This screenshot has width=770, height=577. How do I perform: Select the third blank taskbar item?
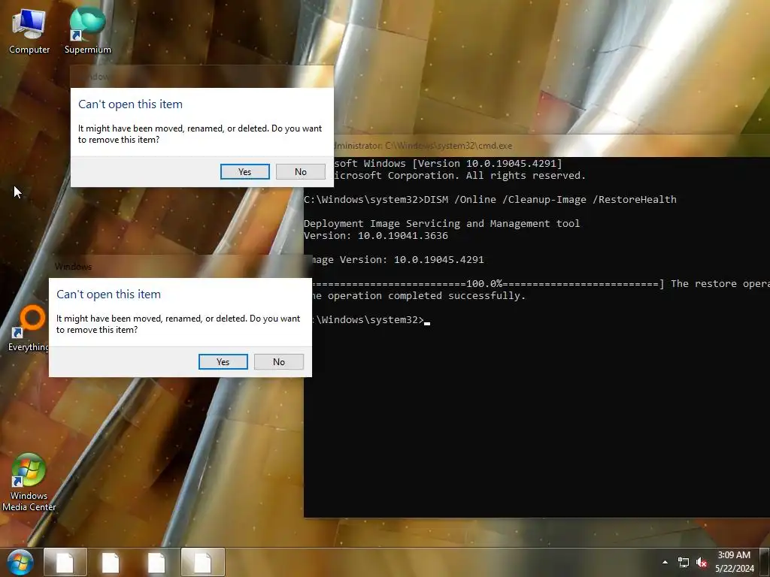pyautogui.click(x=156, y=562)
